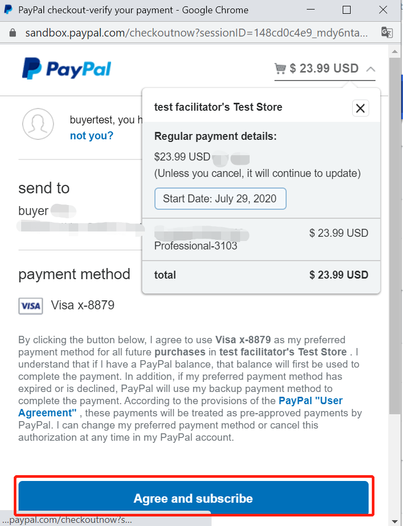The height and width of the screenshot is (526, 403).
Task: Click the cart amount $ 23.99 USD
Action: click(324, 68)
